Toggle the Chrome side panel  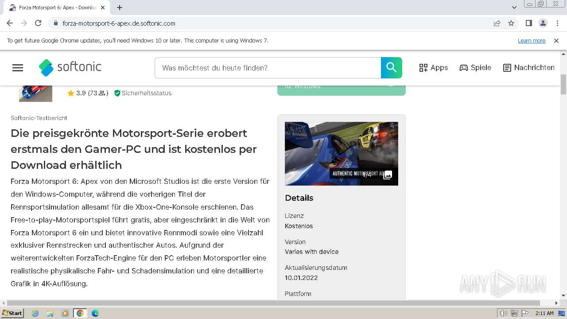click(528, 23)
